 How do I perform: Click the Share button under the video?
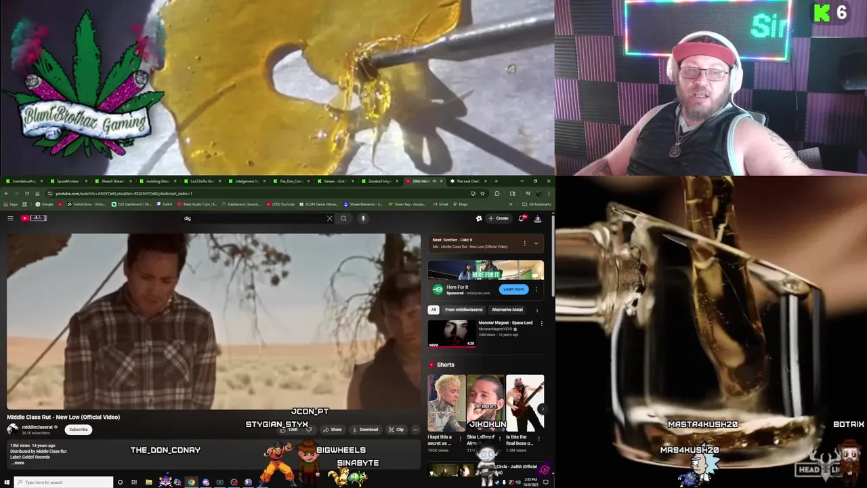[x=332, y=430]
